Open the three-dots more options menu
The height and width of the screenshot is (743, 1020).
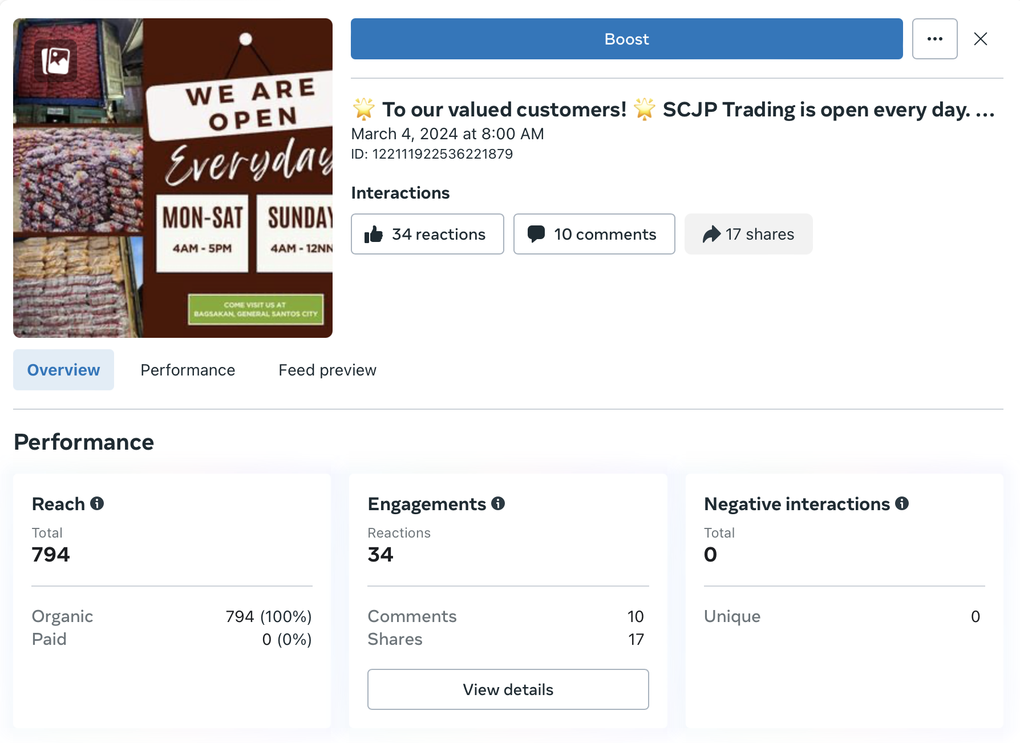934,39
